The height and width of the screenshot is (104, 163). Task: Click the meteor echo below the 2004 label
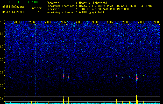[x=63, y=76]
